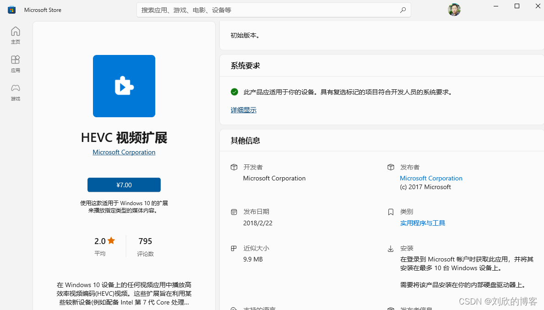
Task: Click the green checkmark for system requirements
Action: (234, 92)
